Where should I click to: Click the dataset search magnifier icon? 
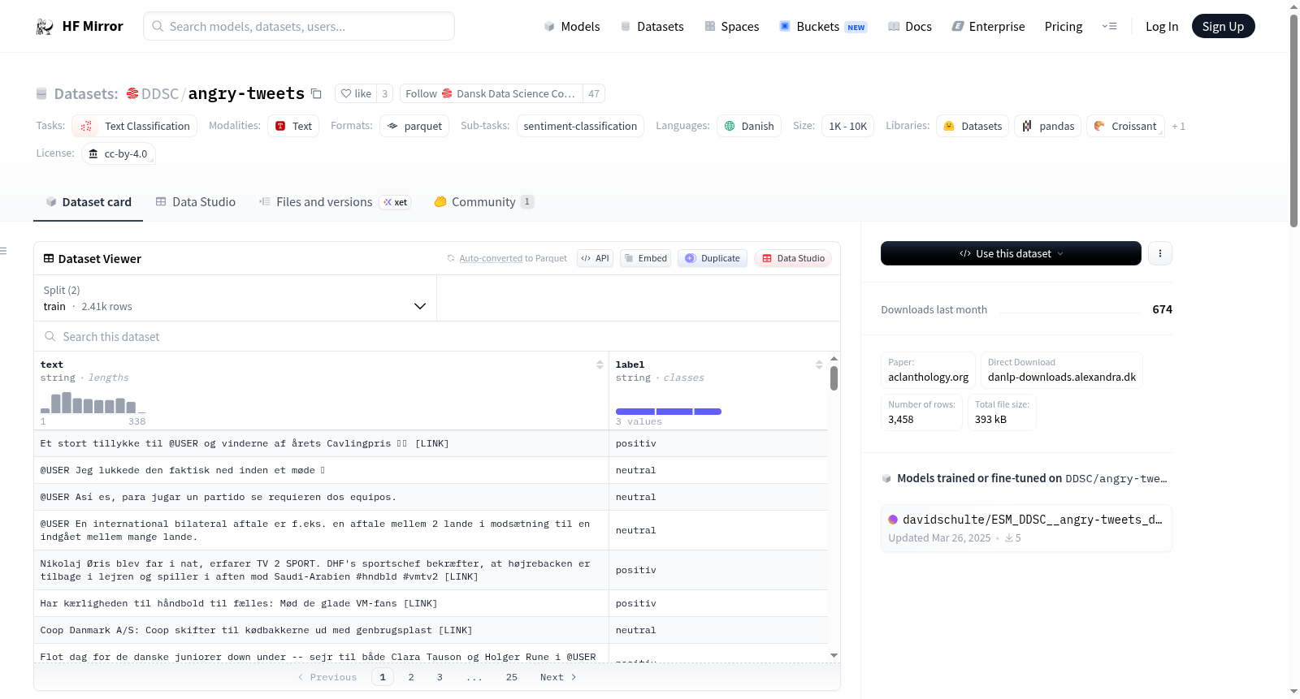coord(50,337)
